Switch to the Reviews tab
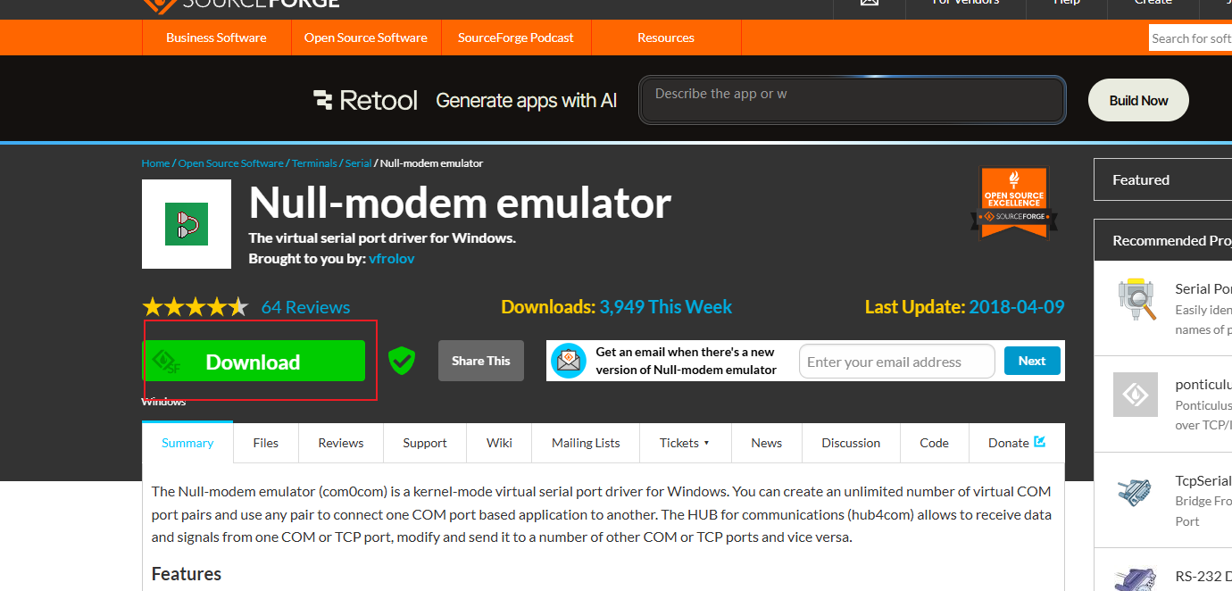The width and height of the screenshot is (1232, 591). [341, 443]
